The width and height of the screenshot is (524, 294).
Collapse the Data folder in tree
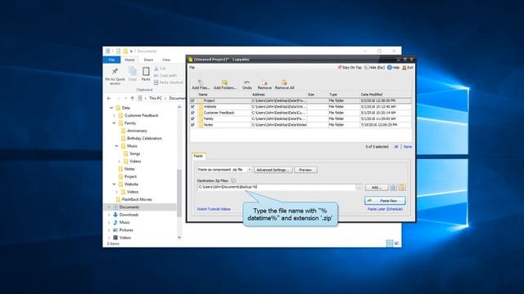tap(111, 108)
